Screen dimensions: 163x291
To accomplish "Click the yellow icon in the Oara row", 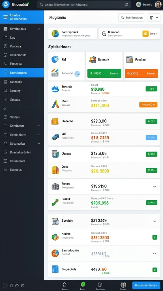I will 55,170.
